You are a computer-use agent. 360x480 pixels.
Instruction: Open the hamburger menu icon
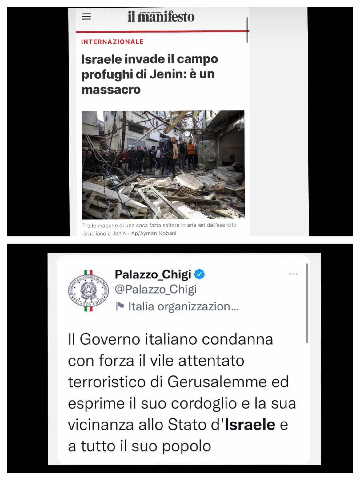pos(86,16)
